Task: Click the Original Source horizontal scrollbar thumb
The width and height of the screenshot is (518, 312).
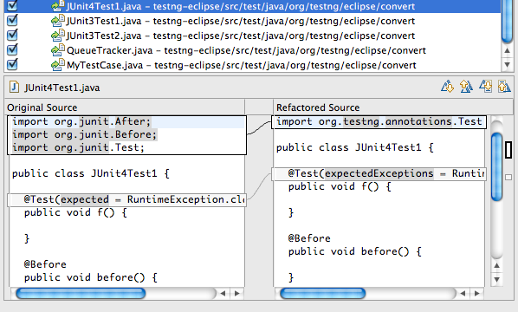Action: pos(81,293)
